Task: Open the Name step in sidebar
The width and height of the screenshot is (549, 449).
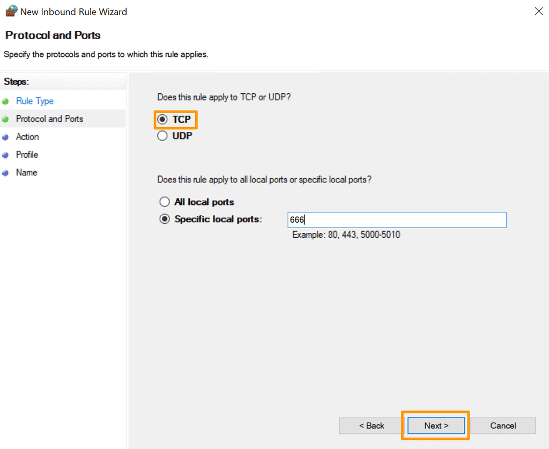Action: tap(27, 172)
